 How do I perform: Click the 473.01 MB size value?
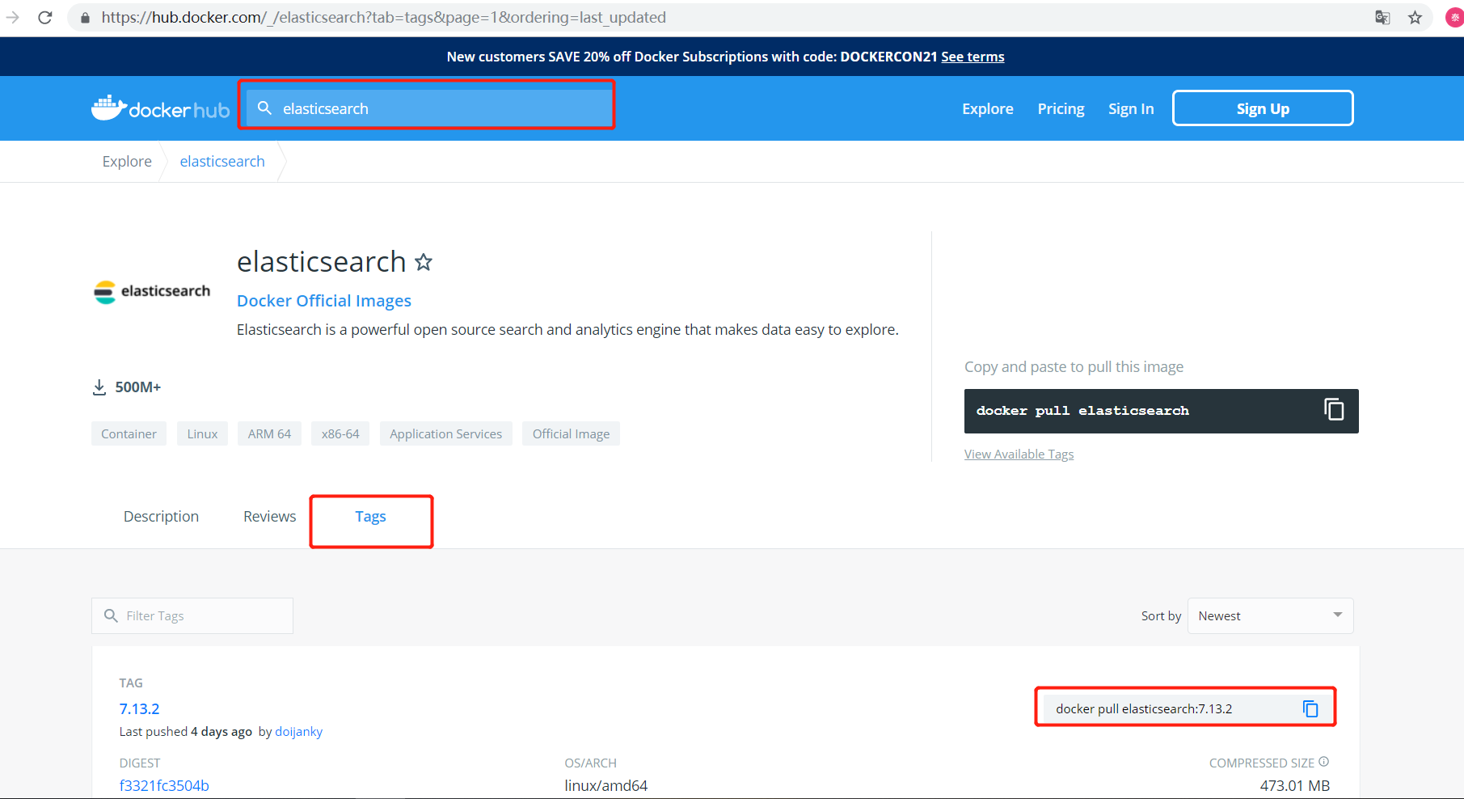tap(1294, 786)
